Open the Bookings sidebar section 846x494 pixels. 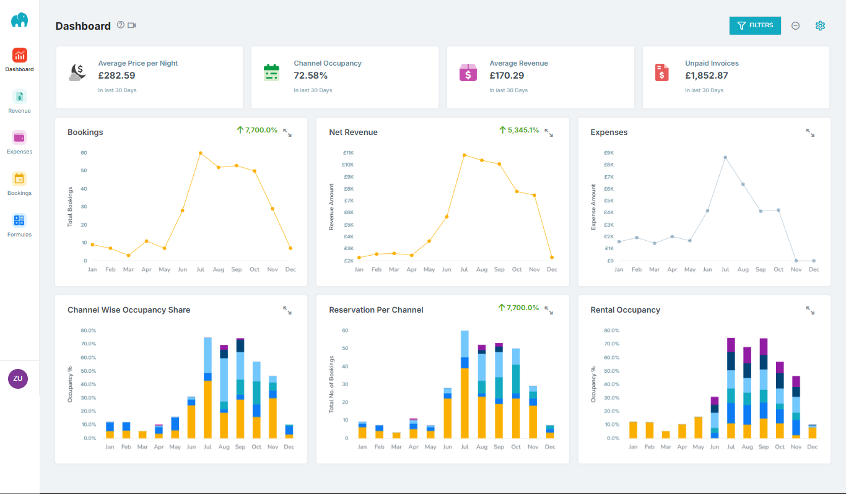pos(19,184)
